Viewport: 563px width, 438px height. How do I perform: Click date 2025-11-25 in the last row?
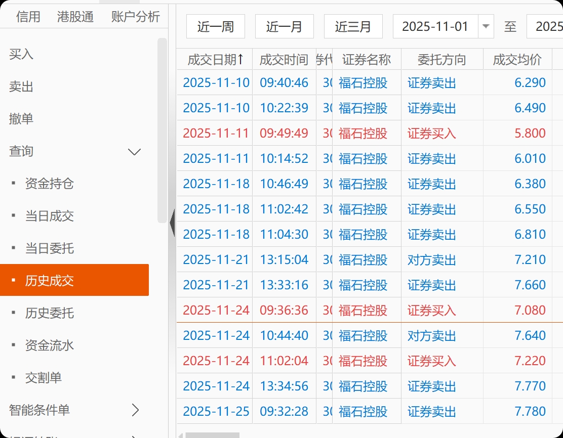(x=216, y=411)
